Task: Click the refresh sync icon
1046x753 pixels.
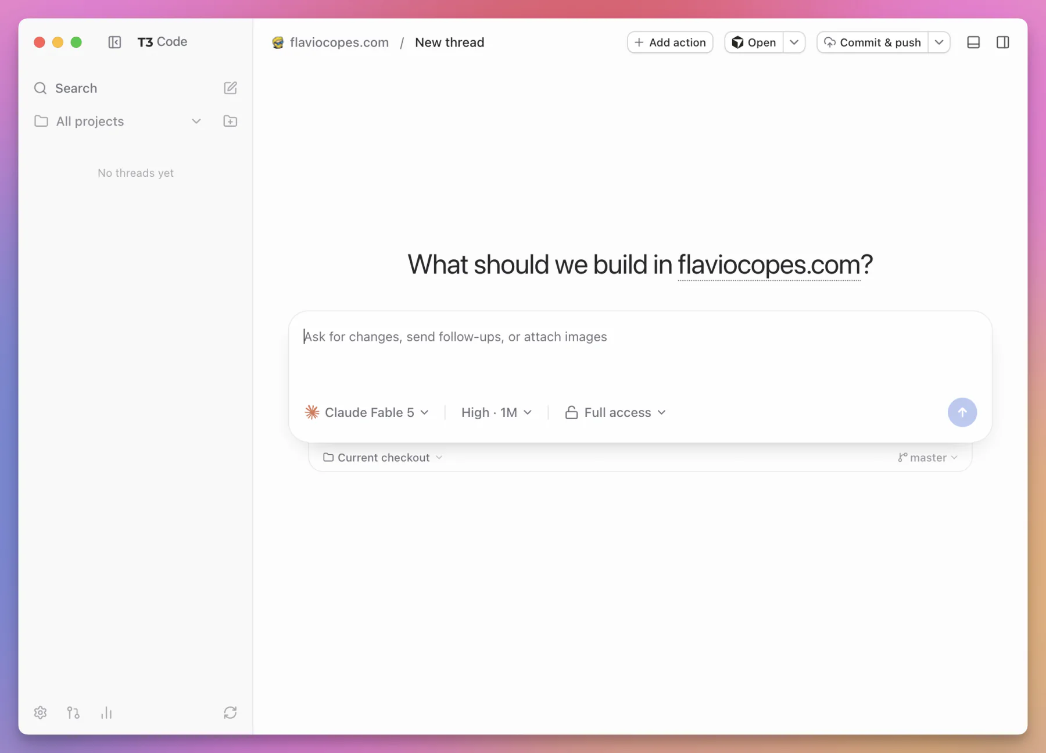Action: (230, 712)
